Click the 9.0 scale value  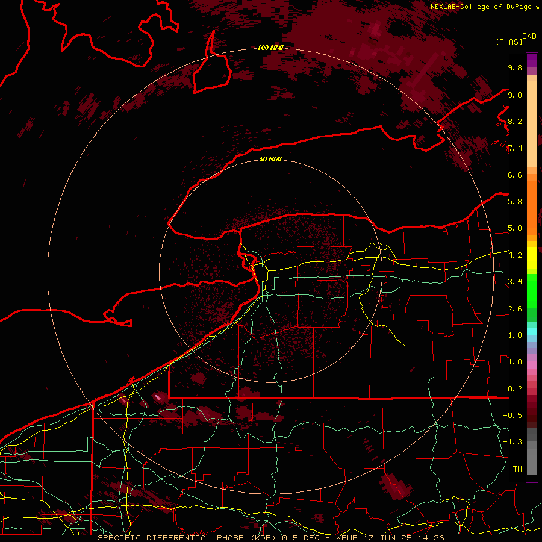click(515, 95)
